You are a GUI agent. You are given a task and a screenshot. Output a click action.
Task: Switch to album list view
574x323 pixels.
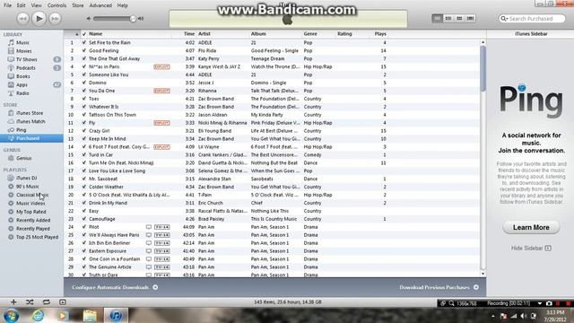click(448, 18)
